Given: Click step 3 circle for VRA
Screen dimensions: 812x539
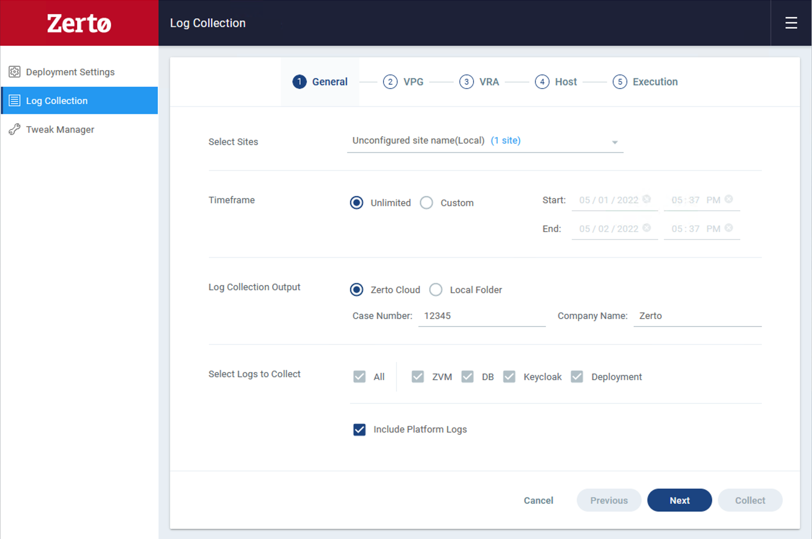Looking at the screenshot, I should point(466,82).
